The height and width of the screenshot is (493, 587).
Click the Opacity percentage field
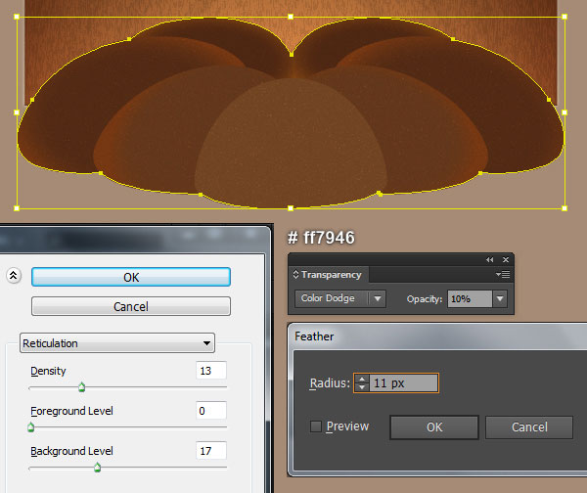[x=470, y=298]
